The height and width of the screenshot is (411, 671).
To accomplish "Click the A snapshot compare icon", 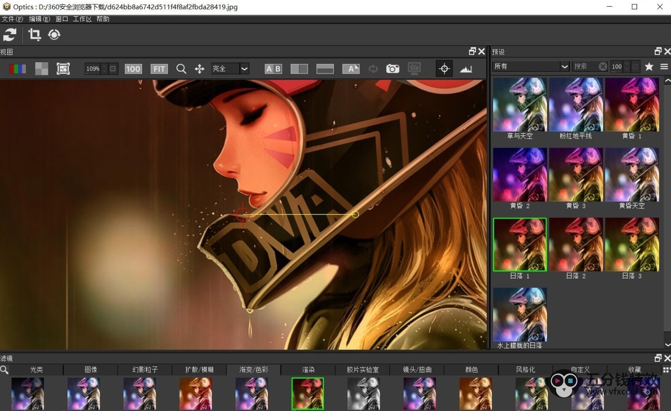I will tap(351, 69).
